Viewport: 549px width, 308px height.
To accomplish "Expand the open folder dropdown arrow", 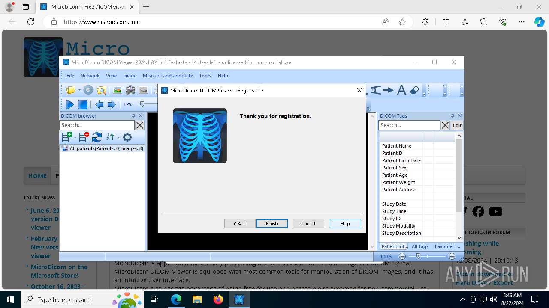I will [79, 90].
